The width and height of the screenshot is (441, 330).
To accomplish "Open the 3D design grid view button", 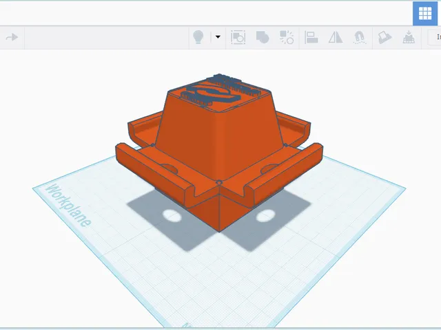I will (425, 13).
